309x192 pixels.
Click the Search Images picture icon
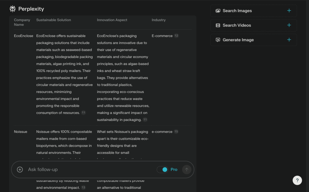(x=218, y=11)
